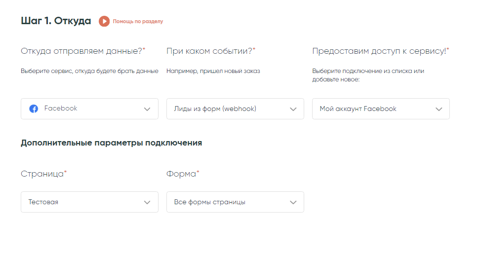Viewport: 480px width, 256px height.
Task: Click the "Откуда отправляем данные?" label
Action: [82, 51]
